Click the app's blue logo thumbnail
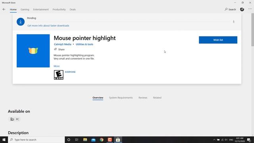 point(33,51)
